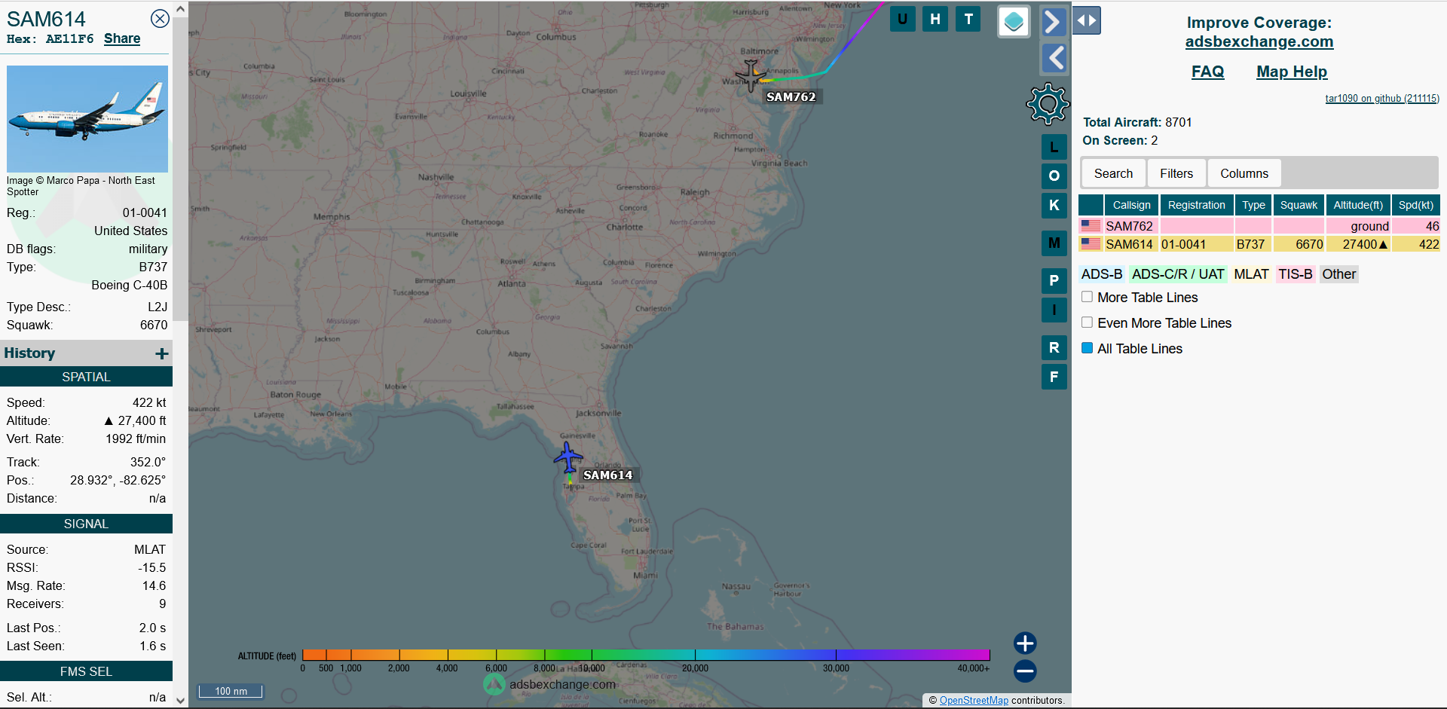This screenshot has height=709, width=1447.
Task: Click the SAM762 map label
Action: (x=791, y=96)
